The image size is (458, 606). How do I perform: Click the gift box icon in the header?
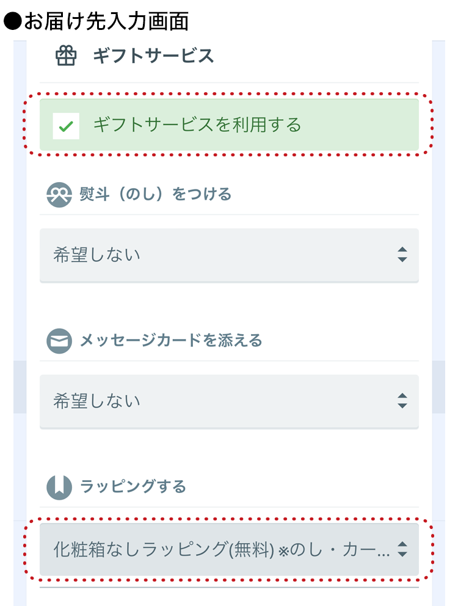(66, 56)
